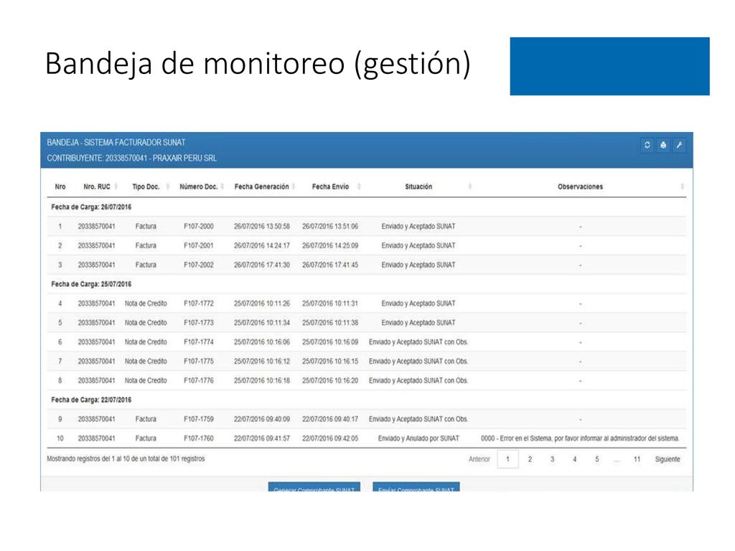Viewport: 735px width, 551px height.
Task: Click document number F107-1775
Action: pos(199,362)
